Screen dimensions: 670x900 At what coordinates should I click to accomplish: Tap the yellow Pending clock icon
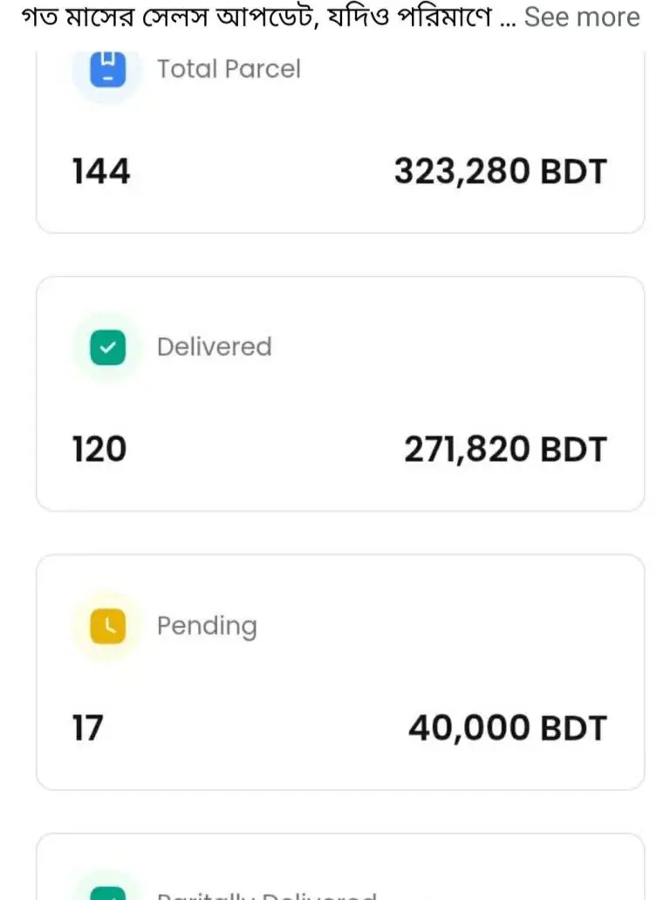108,626
